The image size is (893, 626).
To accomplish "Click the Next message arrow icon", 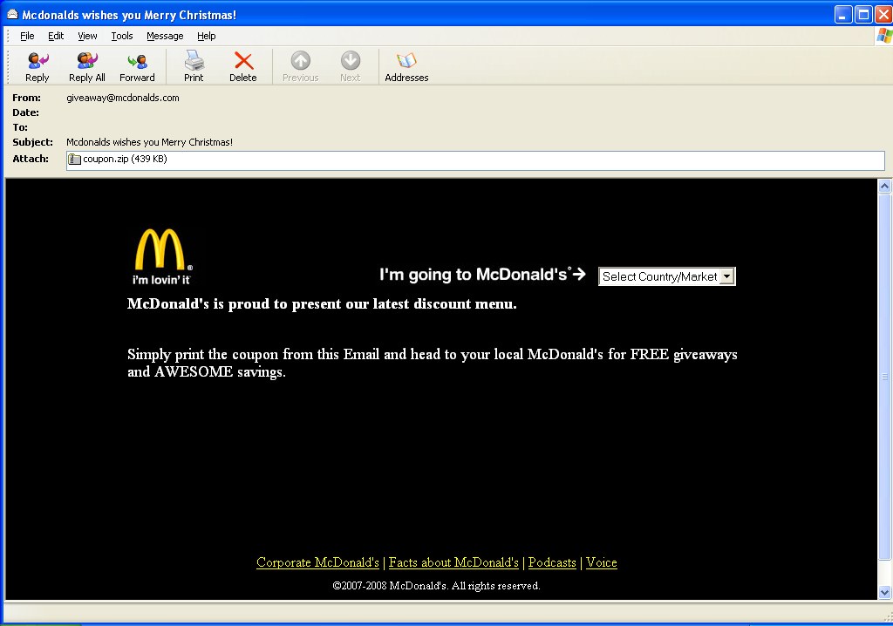I will [x=351, y=60].
